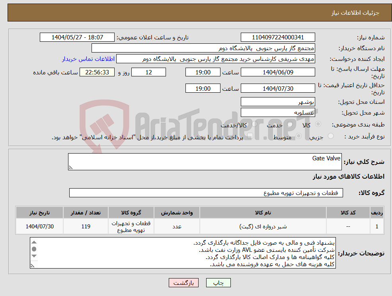This screenshot has width=392, height=296.
Task: Select the جزیی radio for نوع فرآیند خرید
Action: point(331,135)
